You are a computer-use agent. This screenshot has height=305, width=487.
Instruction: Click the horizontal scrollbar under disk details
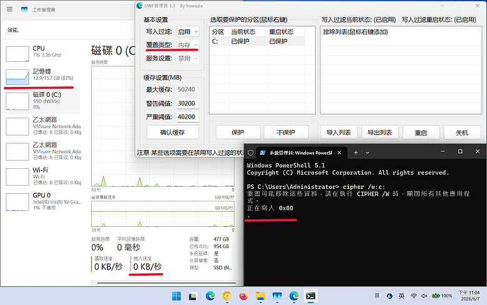tap(167, 283)
